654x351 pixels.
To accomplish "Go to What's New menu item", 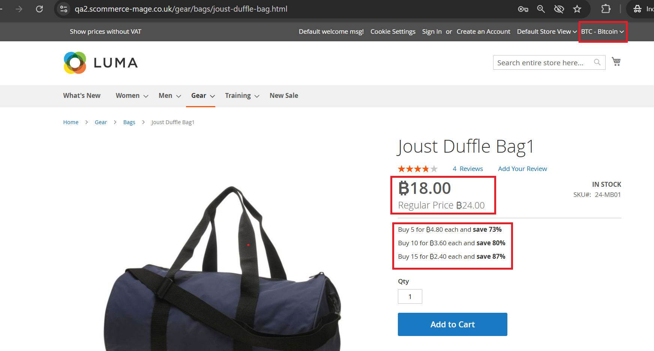I will point(82,96).
